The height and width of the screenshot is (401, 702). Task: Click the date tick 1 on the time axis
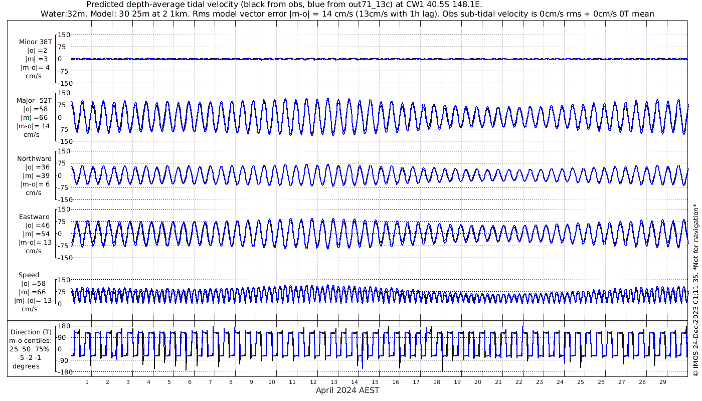87,382
